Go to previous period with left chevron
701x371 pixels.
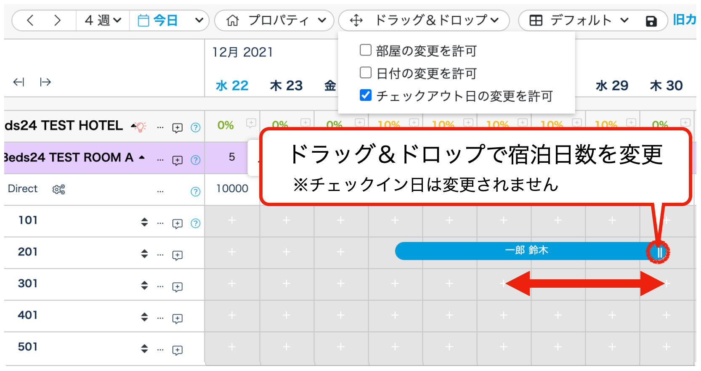tap(30, 20)
